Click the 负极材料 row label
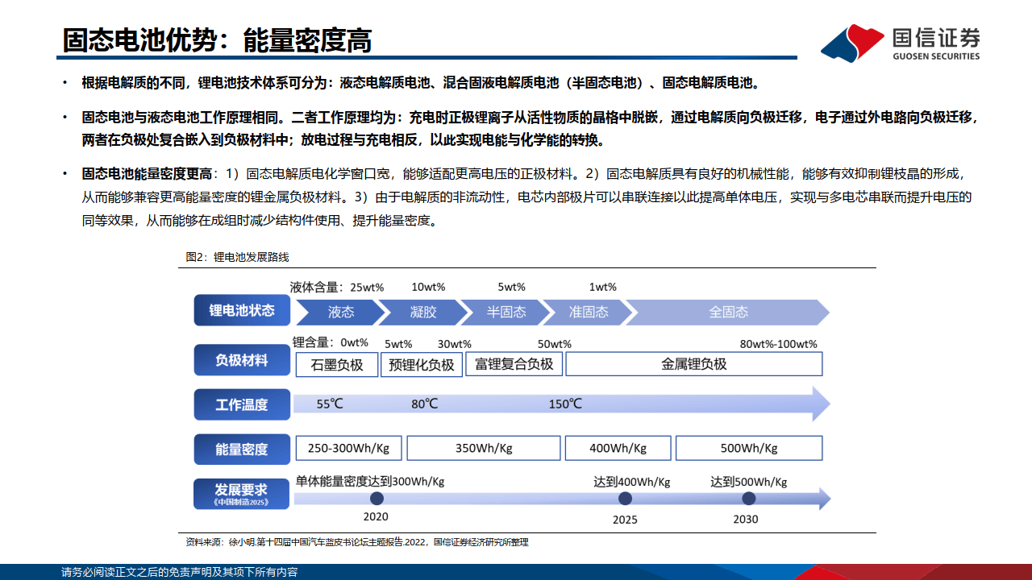1032x580 pixels. (242, 360)
